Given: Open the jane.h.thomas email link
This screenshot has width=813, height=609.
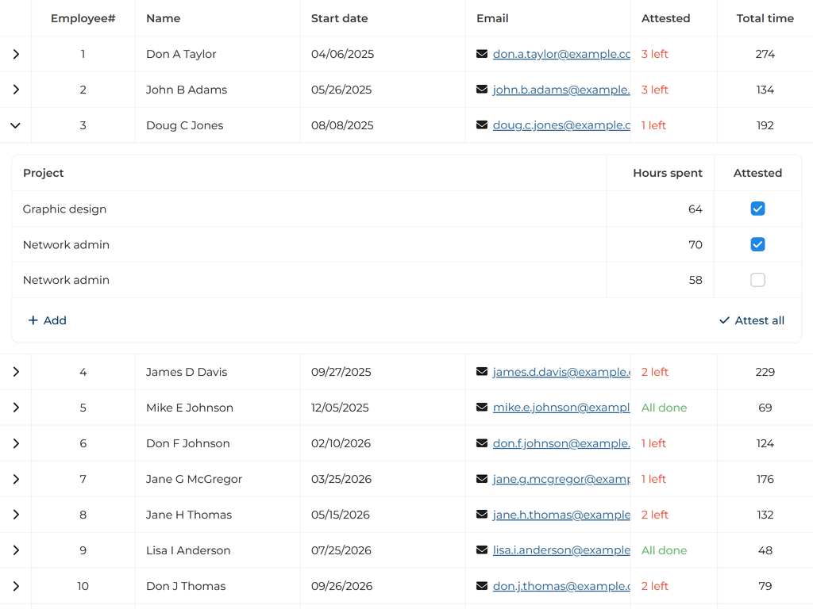Looking at the screenshot, I should (x=561, y=515).
